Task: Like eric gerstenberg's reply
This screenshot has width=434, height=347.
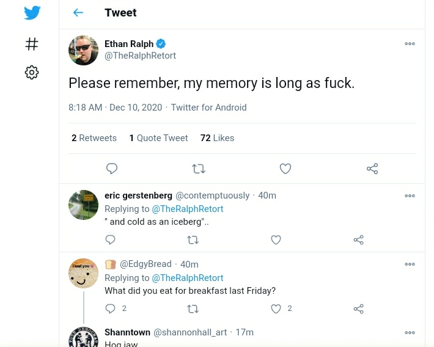Action: pyautogui.click(x=276, y=239)
